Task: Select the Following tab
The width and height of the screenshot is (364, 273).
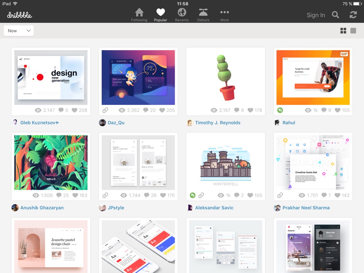Action: tap(139, 15)
